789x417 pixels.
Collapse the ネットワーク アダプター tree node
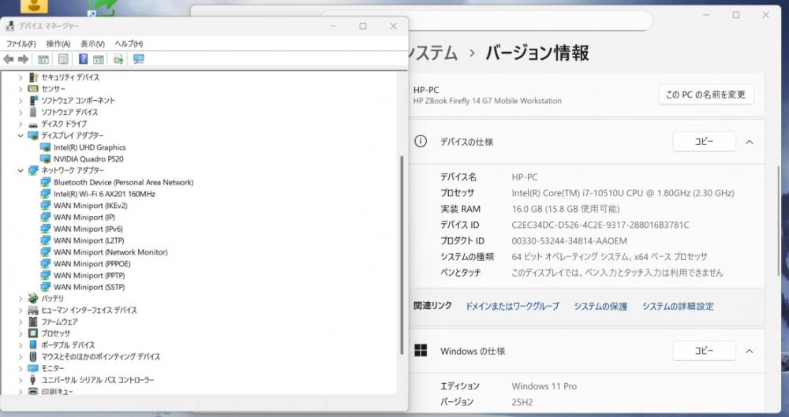21,170
